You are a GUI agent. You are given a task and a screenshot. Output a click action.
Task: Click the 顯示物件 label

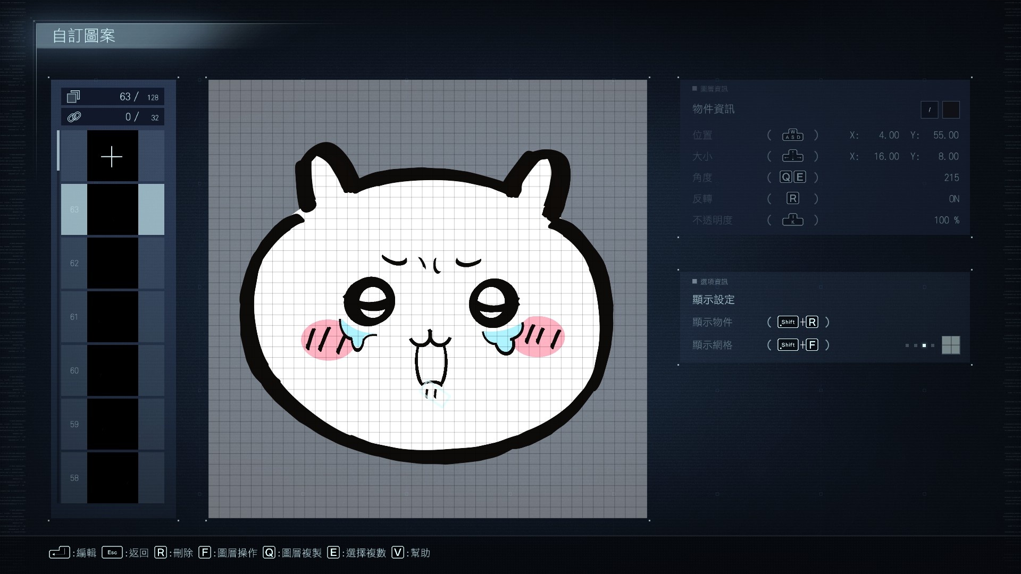(712, 322)
